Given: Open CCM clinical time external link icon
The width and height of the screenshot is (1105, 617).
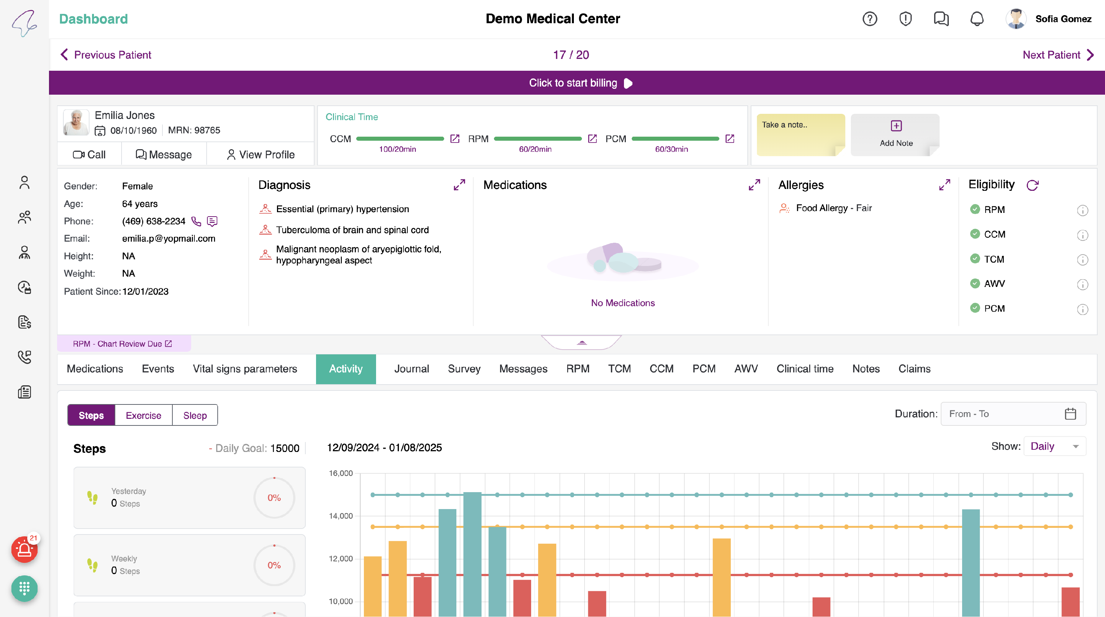Looking at the screenshot, I should (455, 139).
